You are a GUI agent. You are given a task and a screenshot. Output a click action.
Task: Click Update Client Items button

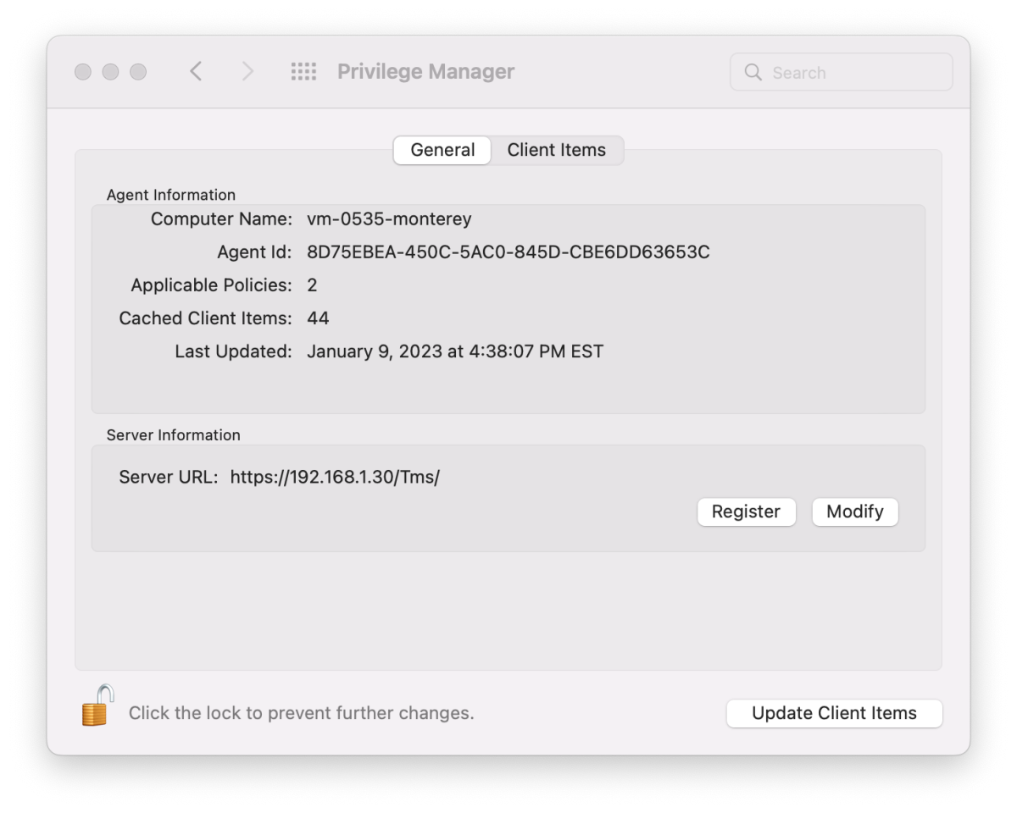(x=834, y=713)
